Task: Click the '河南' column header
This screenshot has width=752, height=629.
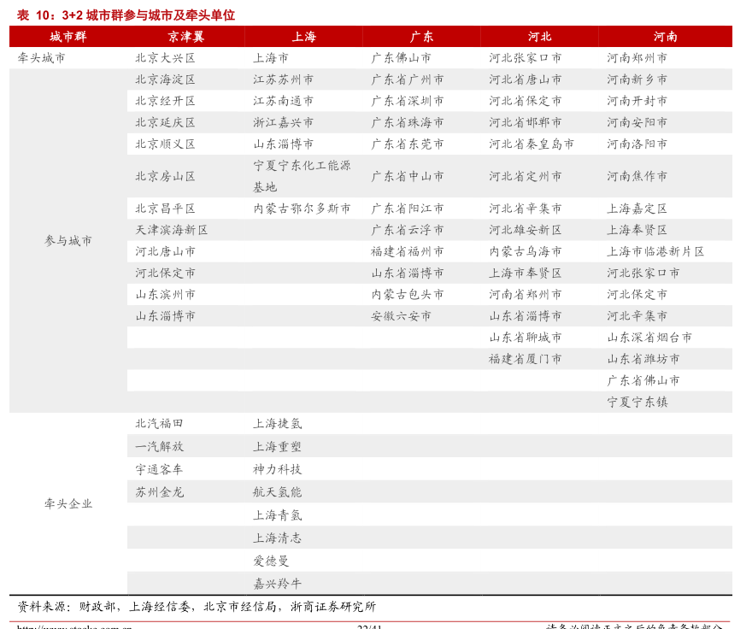Action: (x=665, y=37)
